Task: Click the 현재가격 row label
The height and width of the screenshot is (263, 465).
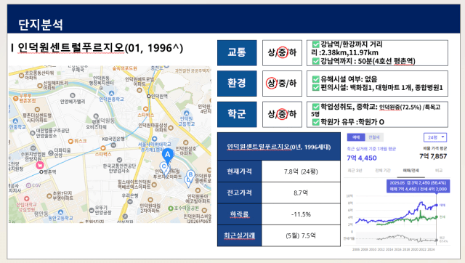Action: [240, 171]
